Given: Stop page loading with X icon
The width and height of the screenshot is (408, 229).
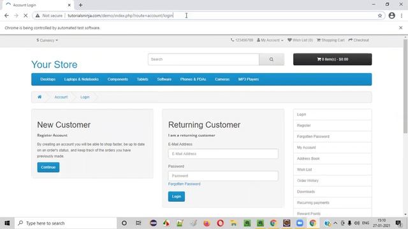Looking at the screenshot, I should pos(25,15).
